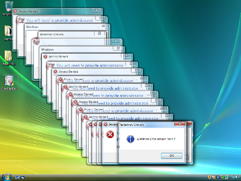Click the large red error icon in front Access Denied dialog

click(x=110, y=134)
